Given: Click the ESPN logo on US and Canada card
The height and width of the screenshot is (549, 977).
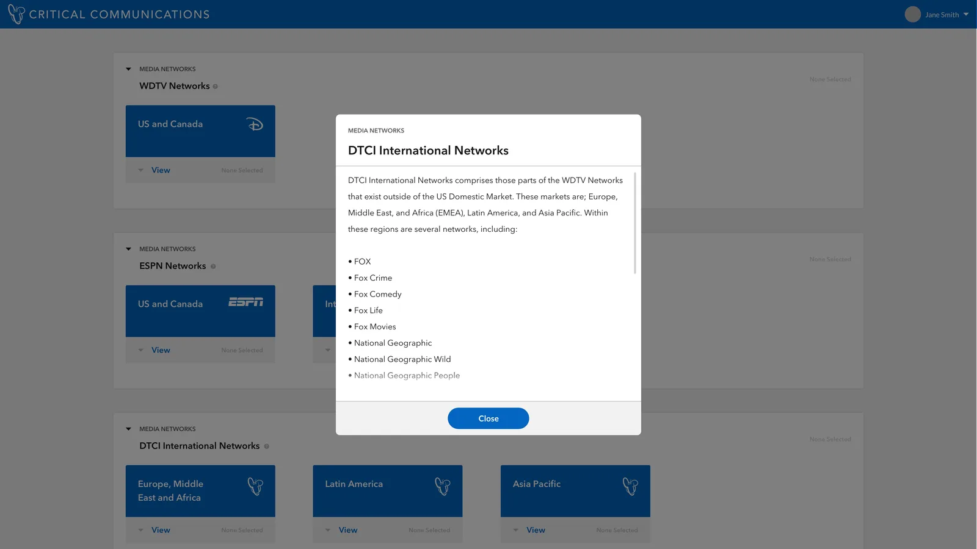Looking at the screenshot, I should pyautogui.click(x=246, y=302).
